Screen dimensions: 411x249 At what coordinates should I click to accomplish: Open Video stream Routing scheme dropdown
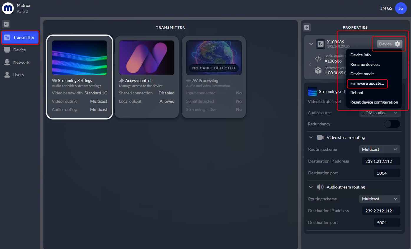[x=380, y=149]
